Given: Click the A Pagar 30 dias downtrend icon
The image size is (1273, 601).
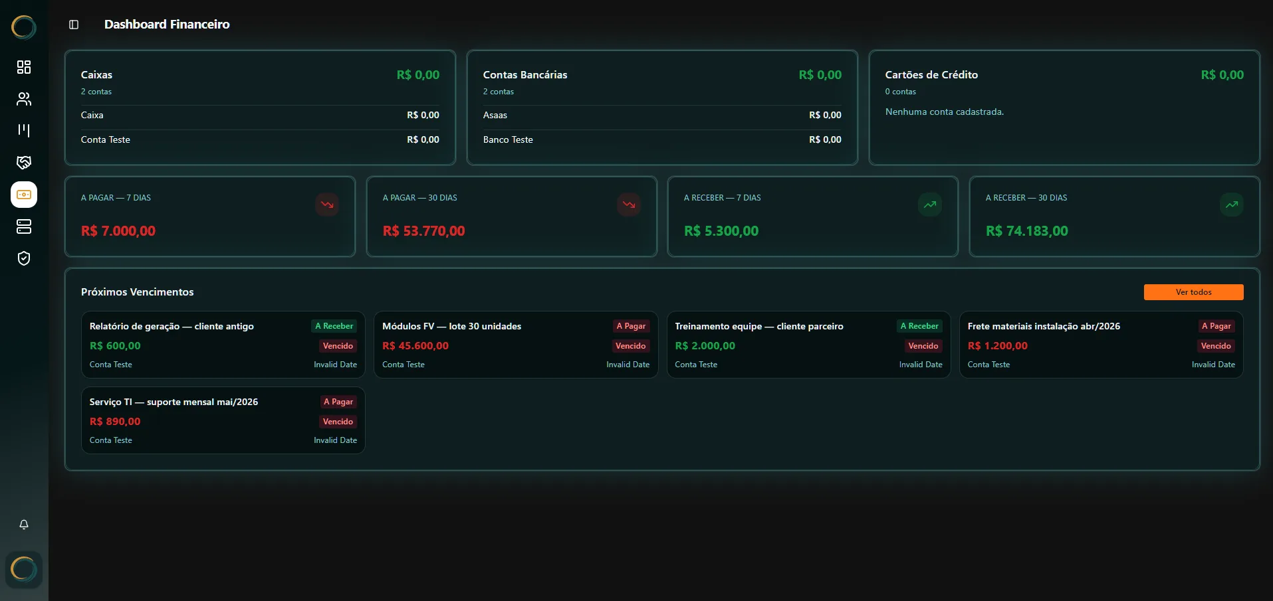Looking at the screenshot, I should click(x=629, y=205).
